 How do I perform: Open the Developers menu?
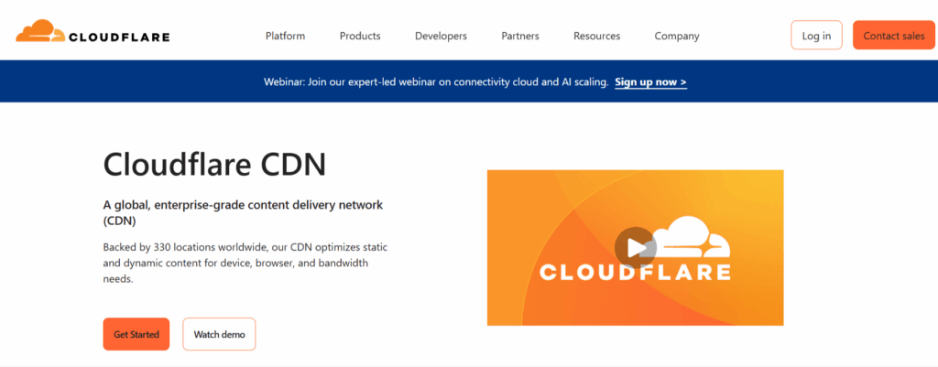(x=441, y=36)
